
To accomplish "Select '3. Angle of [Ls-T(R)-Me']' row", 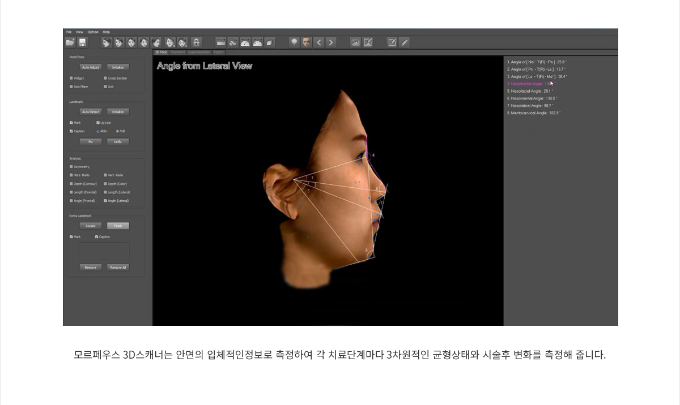I will 537,76.
